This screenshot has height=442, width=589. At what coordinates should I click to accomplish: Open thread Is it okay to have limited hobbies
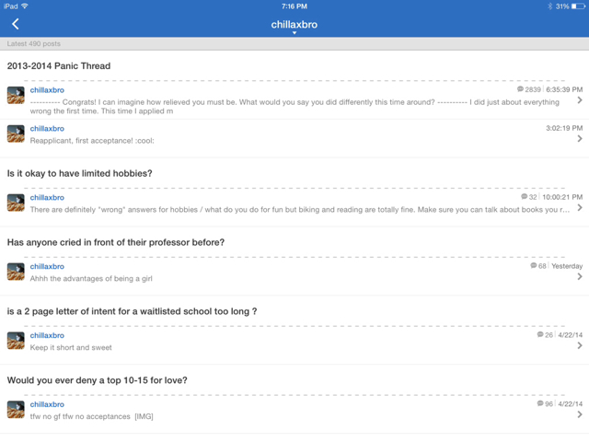coord(80,173)
